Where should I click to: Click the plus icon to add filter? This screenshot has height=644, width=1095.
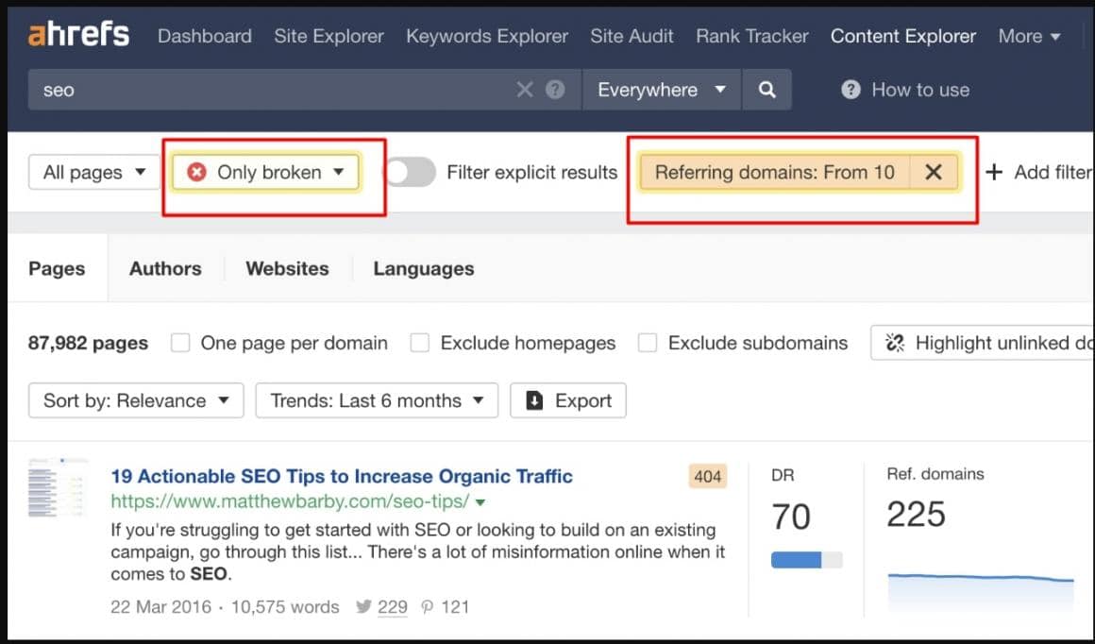click(993, 172)
